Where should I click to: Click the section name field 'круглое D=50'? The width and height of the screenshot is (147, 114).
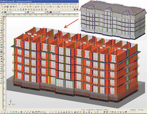(56, 12)
